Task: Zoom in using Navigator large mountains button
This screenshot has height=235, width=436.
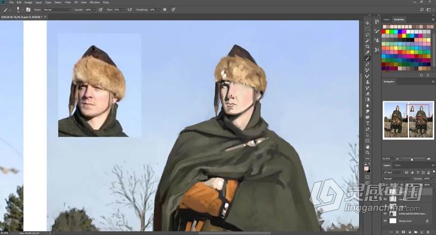Action: click(428, 159)
